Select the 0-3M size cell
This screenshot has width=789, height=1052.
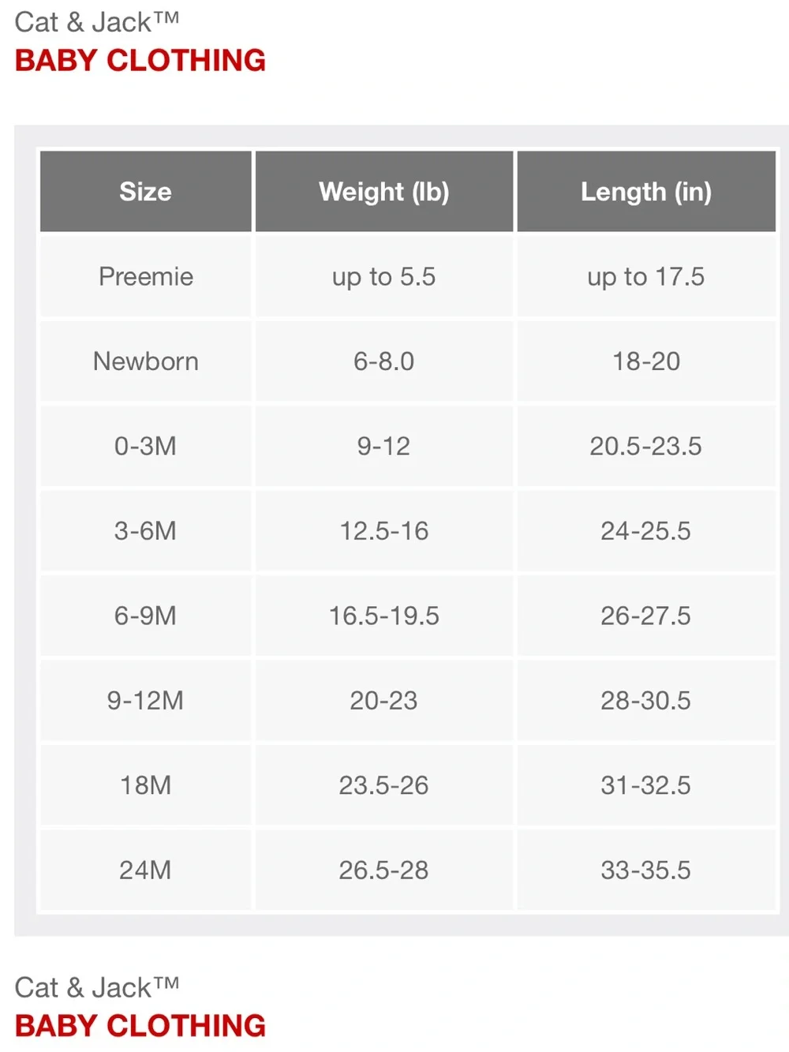146,446
